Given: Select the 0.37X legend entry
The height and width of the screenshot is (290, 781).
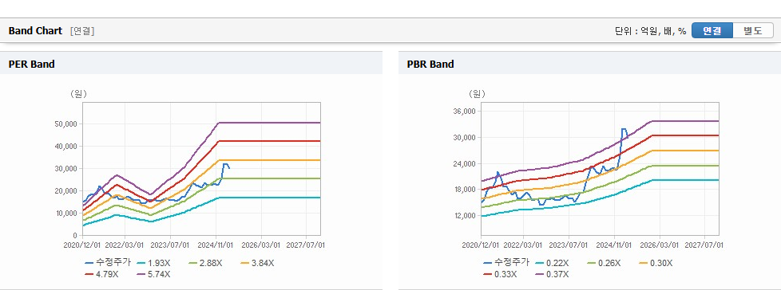Looking at the screenshot, I should [552, 273].
